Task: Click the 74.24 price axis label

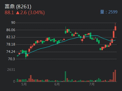Action: coord(11,52)
